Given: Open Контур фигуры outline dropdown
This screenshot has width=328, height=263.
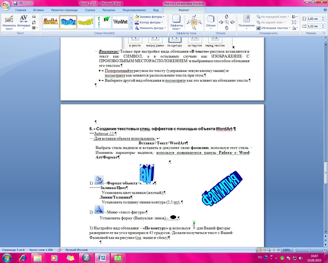Looking at the screenshot, I should pyautogui.click(x=149, y=22).
